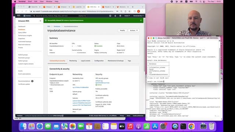The image size is (235, 132).
Task: Click the Feedback link in AWS footer
Action: point(20,116)
